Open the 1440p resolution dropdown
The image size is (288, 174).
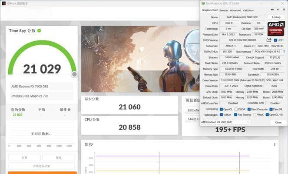pos(192,119)
